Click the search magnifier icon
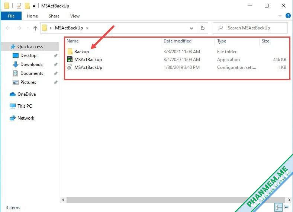The height and width of the screenshot is (212, 293). point(221,28)
